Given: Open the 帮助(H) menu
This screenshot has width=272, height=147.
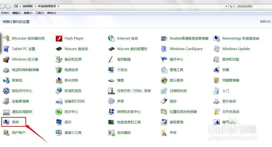Looking at the screenshot, I should click(51, 13).
